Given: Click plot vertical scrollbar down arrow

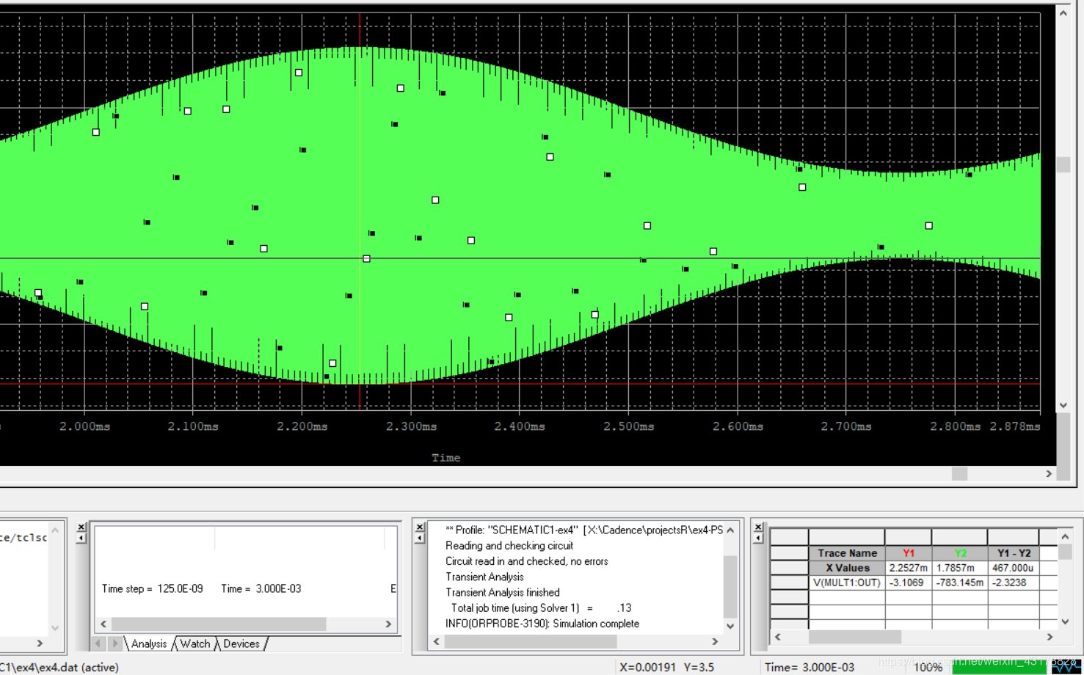Looking at the screenshot, I should coord(1063,405).
